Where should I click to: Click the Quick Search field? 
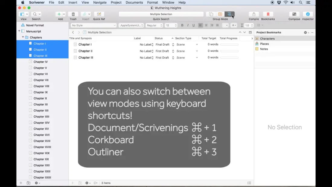[x=161, y=14]
